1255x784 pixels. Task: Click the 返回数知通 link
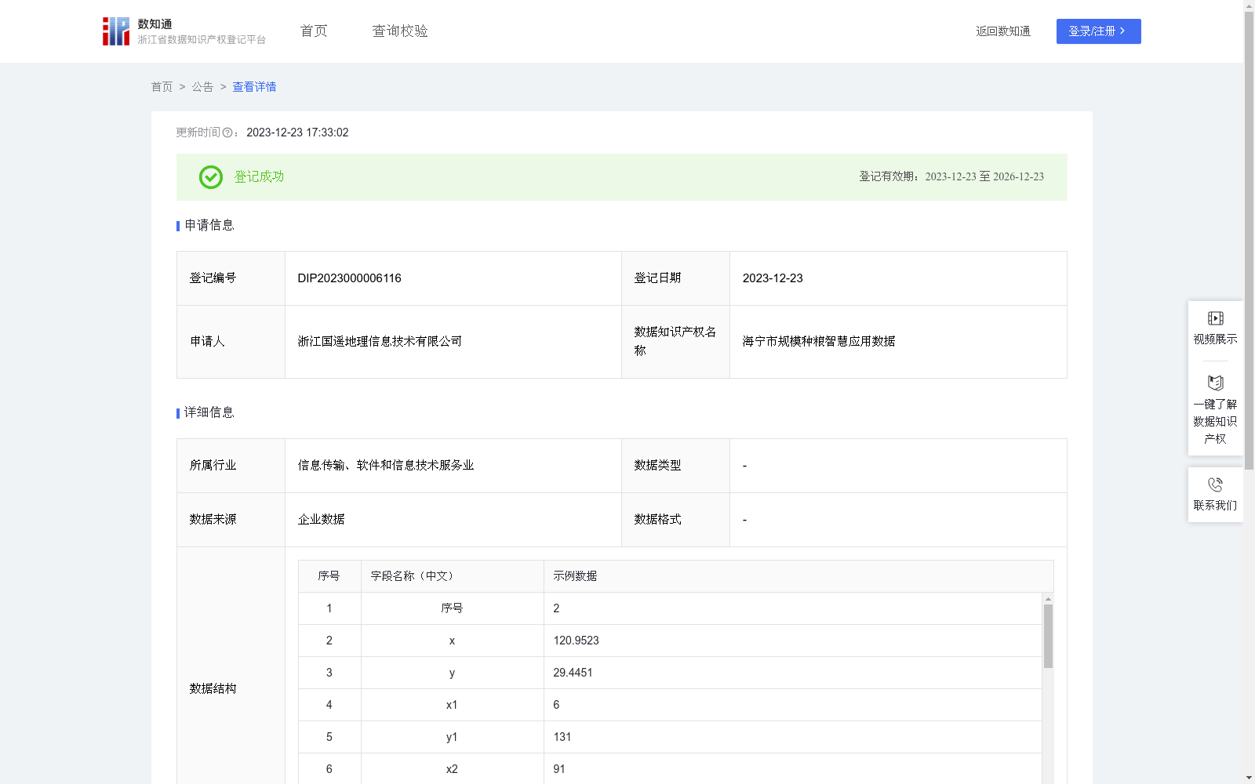click(x=1003, y=31)
